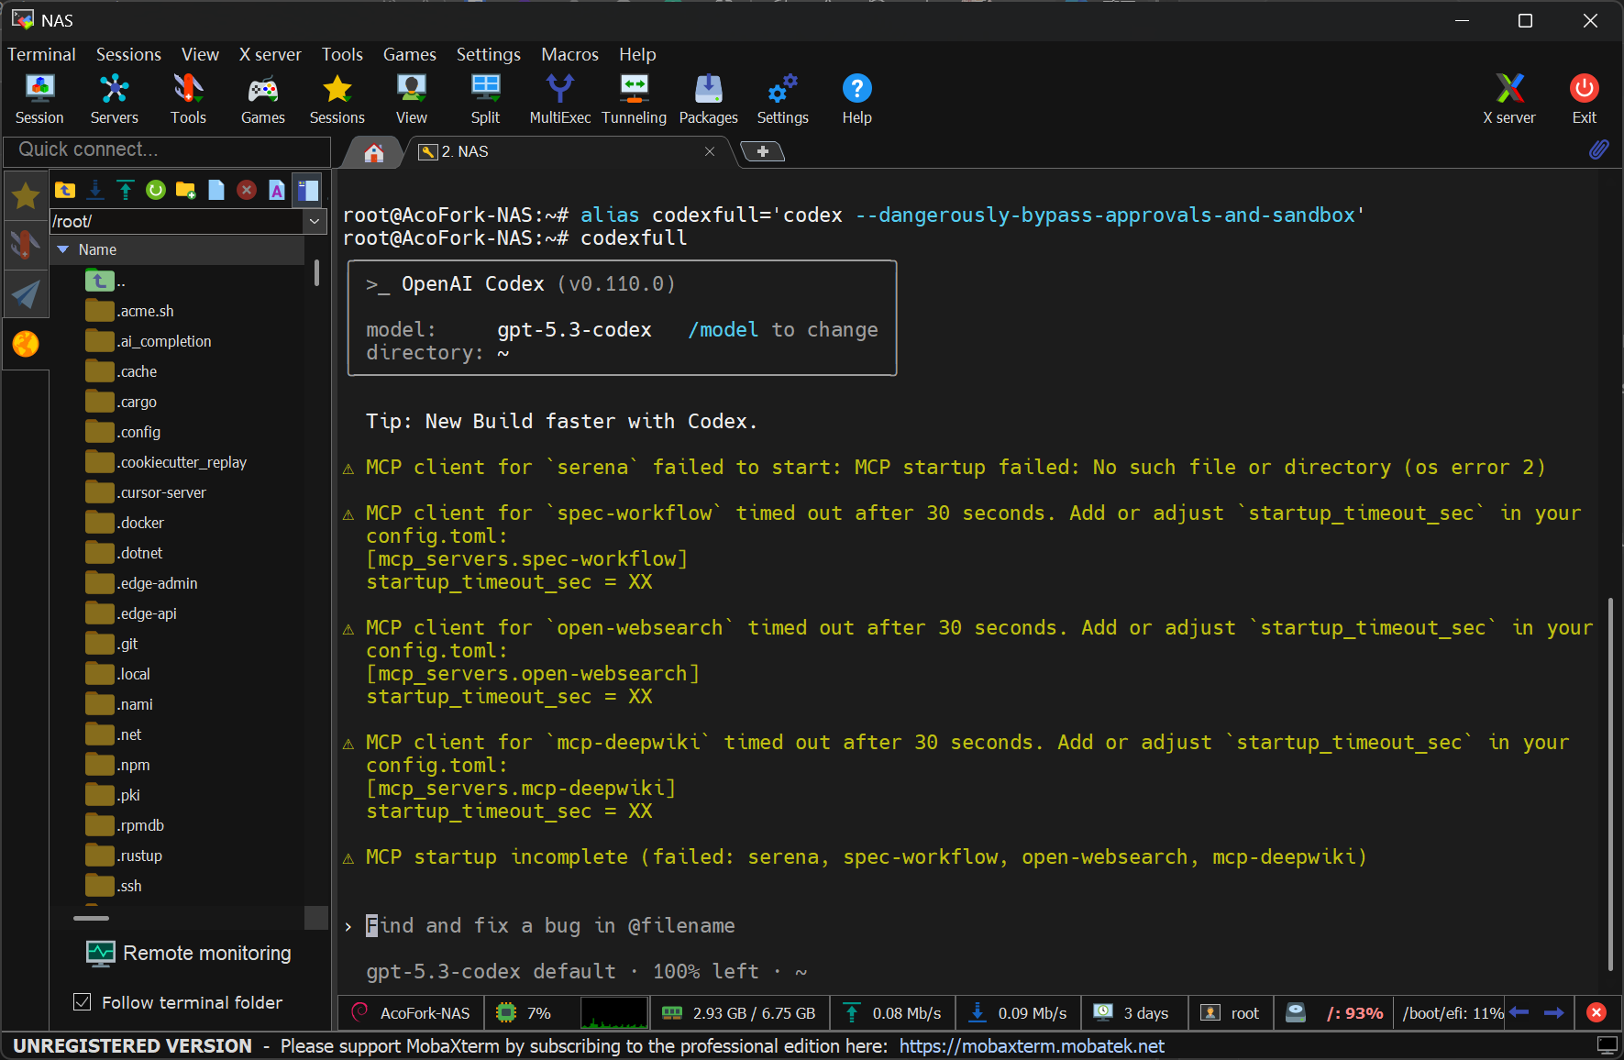Start the X server icon
Image resolution: width=1624 pixels, height=1060 pixels.
(x=1508, y=98)
